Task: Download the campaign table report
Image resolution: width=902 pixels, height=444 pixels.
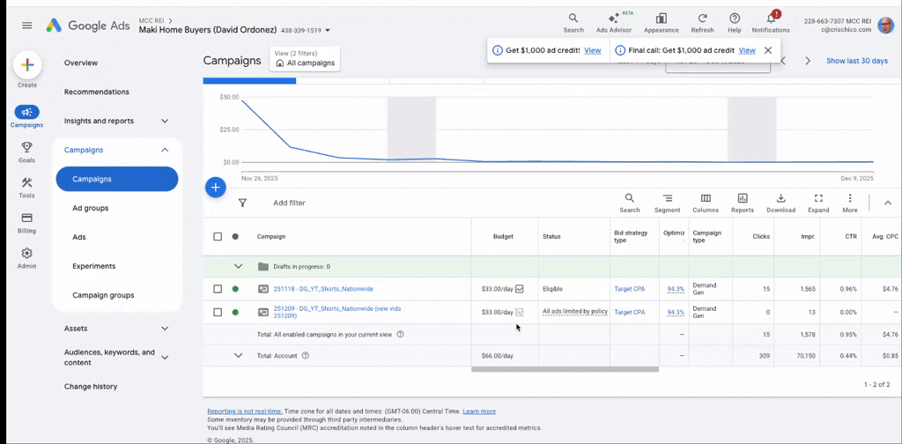Action: tap(780, 203)
